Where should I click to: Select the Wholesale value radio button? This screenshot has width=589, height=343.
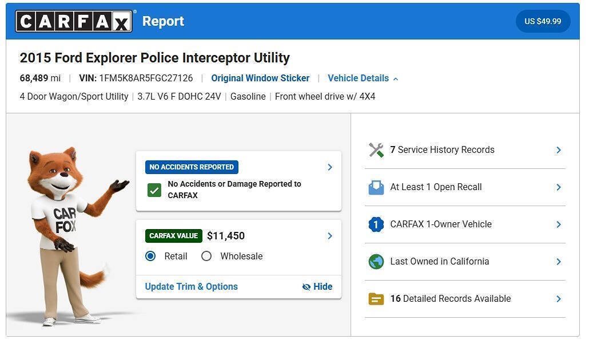206,256
